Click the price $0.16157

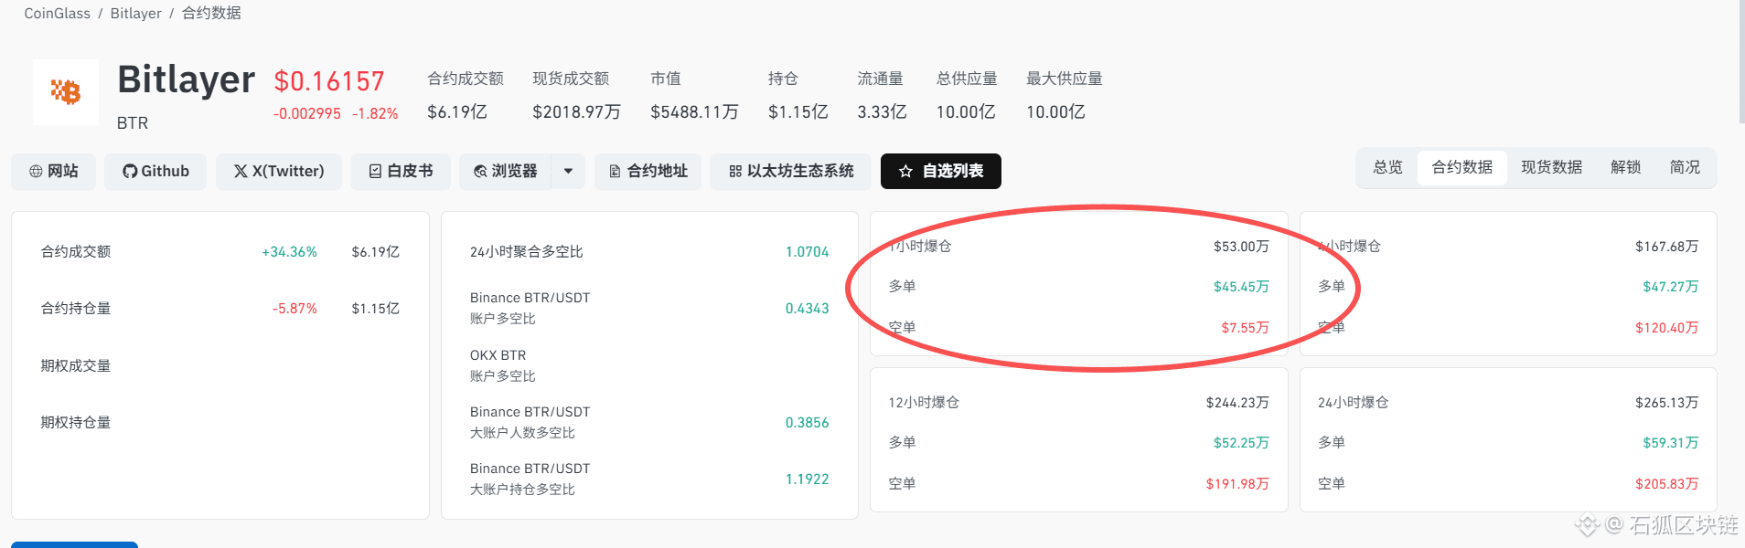point(329,81)
